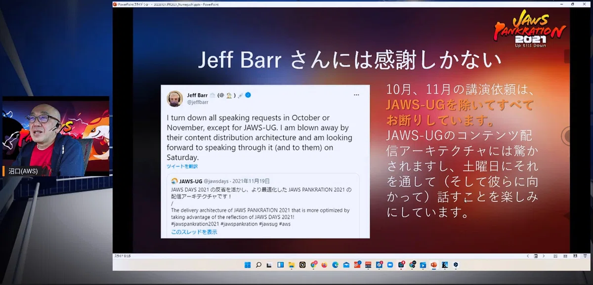Open media player icon in taskbar

[x=423, y=265]
